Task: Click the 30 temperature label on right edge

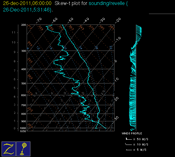Action: tap(117, 118)
